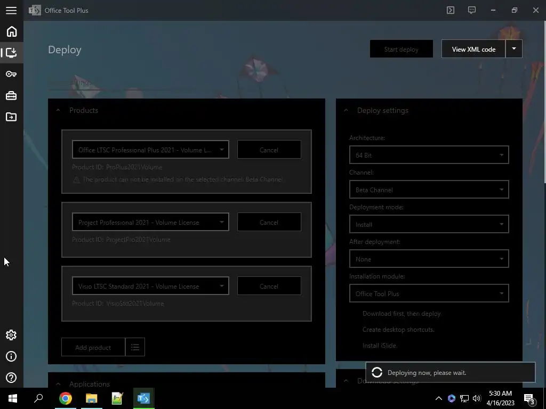The width and height of the screenshot is (546, 409).
Task: Open Visio LTSC Standard 2021 dropdown
Action: coord(150,286)
